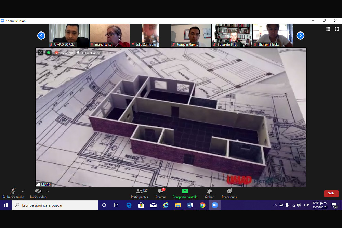342x228 pixels.
Task: Open the Participantes panel
Action: 139,193
